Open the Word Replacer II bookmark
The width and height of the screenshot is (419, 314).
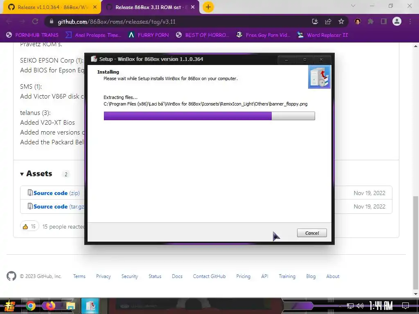click(x=323, y=35)
